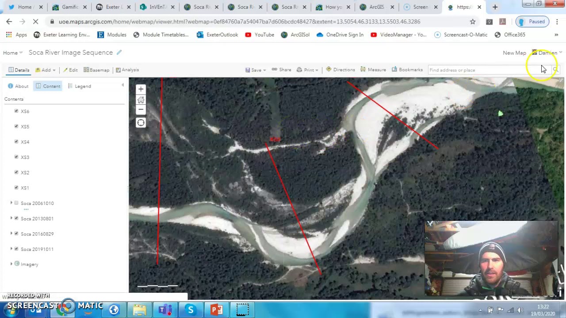Open Screencast-O-Matic bookmark
This screenshot has height=318, width=566.
[x=461, y=35]
